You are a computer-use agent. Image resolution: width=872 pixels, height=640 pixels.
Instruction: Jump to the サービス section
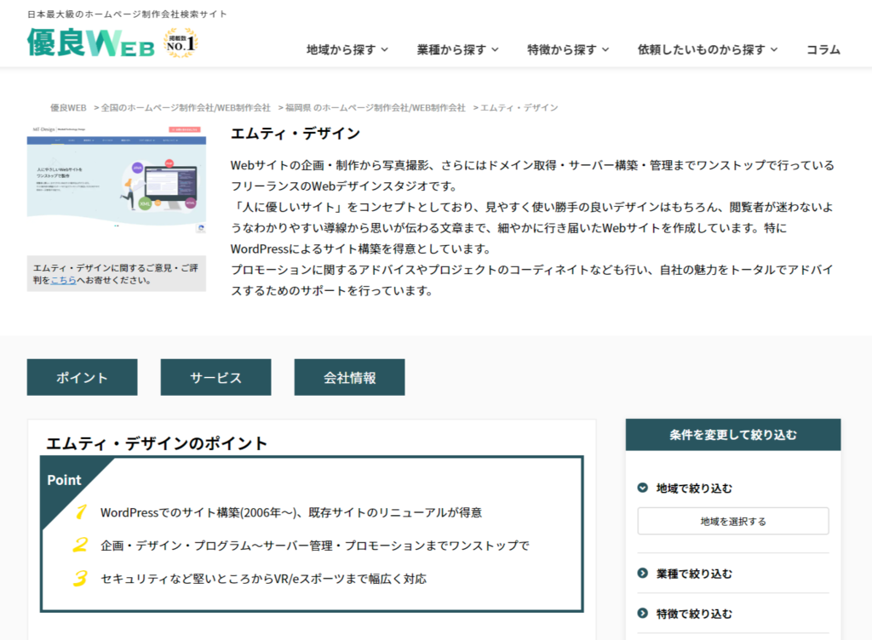(x=215, y=377)
